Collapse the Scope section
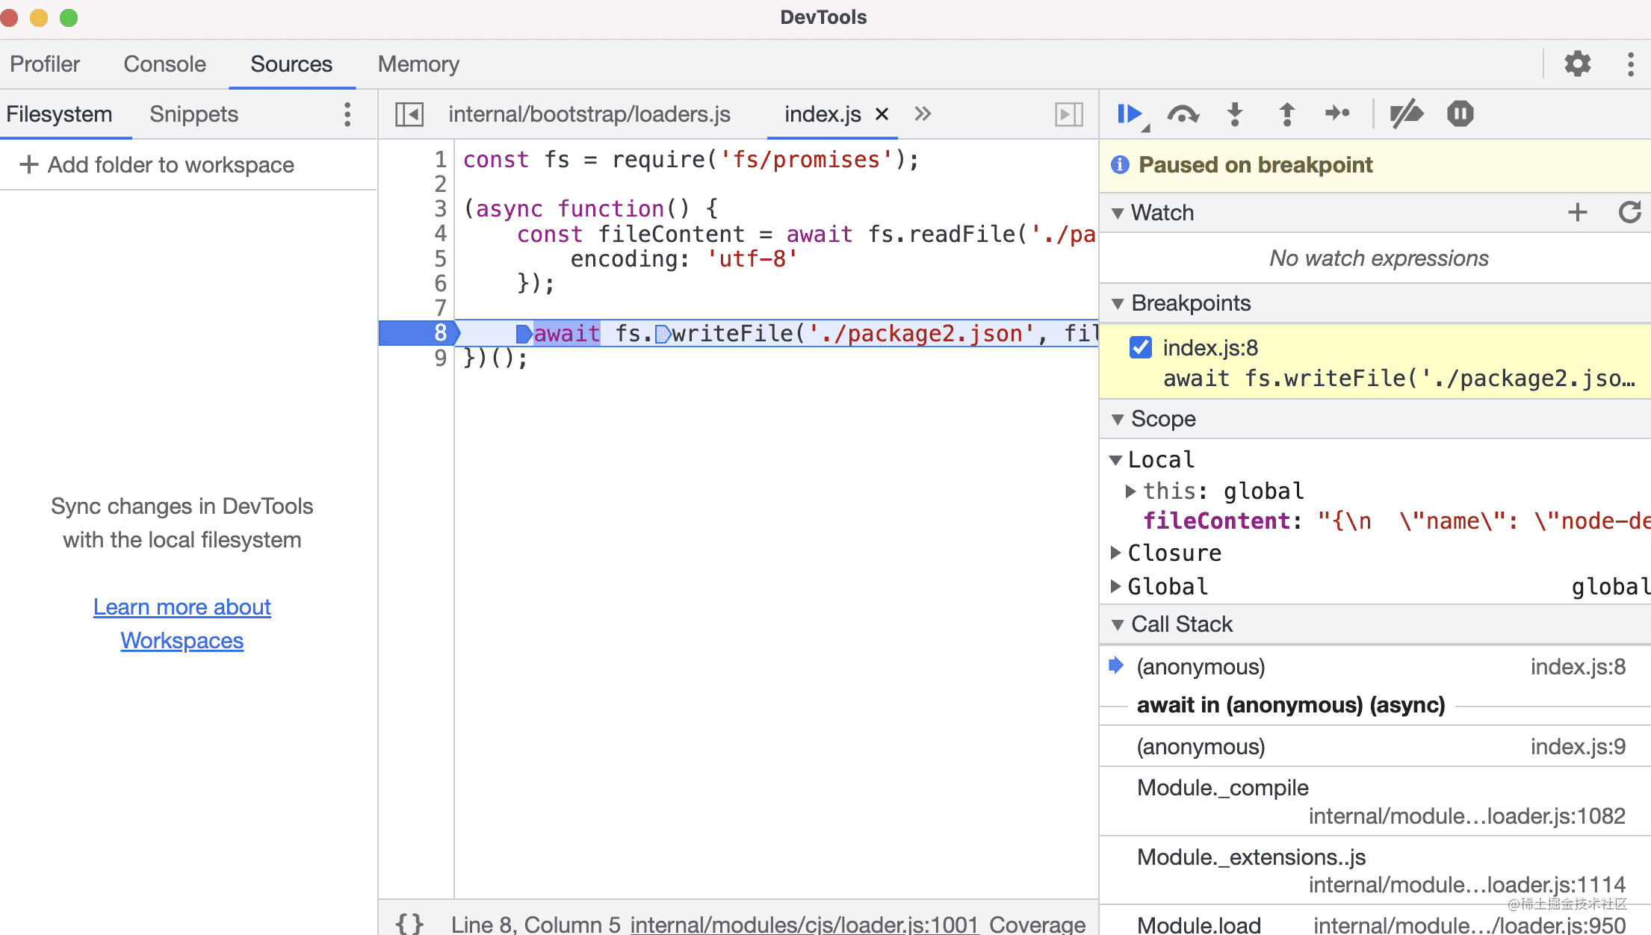Screen dimensions: 1651x935 [x=1118, y=419]
